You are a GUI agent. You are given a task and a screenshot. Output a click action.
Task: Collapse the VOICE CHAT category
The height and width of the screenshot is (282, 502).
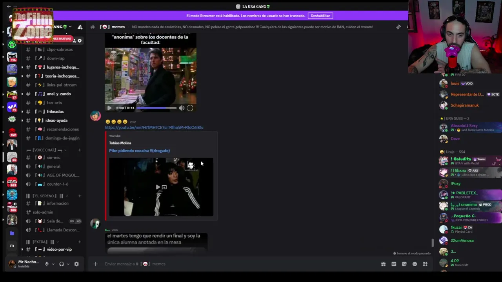coord(46,150)
